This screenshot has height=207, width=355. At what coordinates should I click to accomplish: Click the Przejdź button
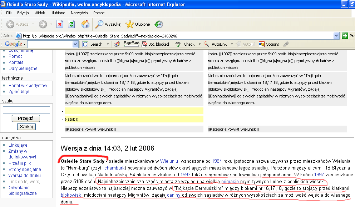tap(26, 118)
